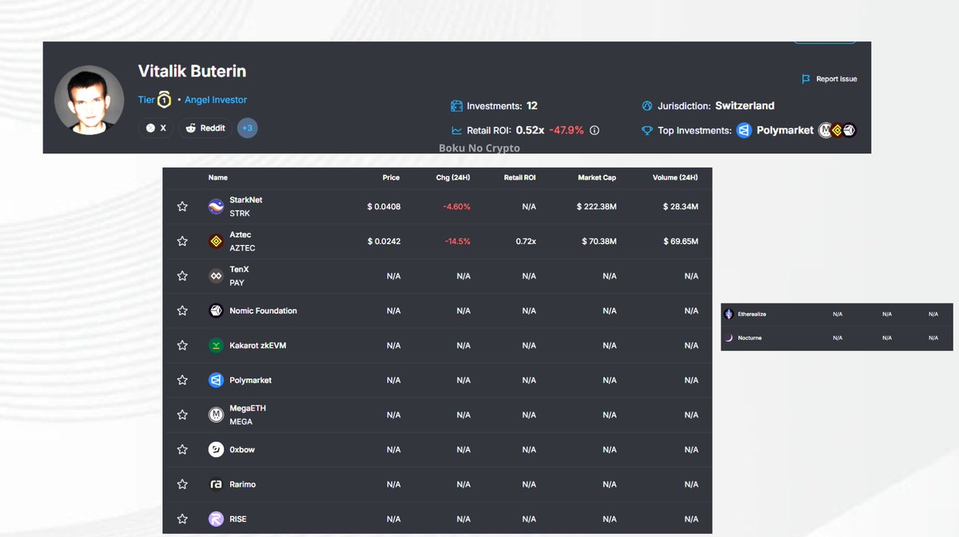Click the Retail ROI chart icon in header
959x537 pixels.
click(x=456, y=130)
